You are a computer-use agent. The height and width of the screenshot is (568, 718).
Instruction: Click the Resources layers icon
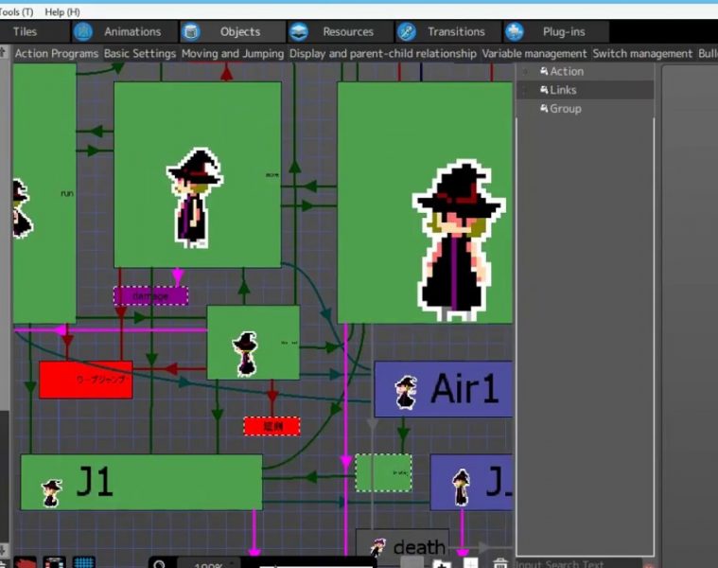coord(299,31)
